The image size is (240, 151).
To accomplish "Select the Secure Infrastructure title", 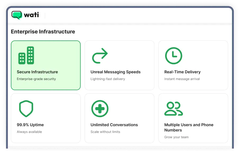I will pyautogui.click(x=37, y=72).
